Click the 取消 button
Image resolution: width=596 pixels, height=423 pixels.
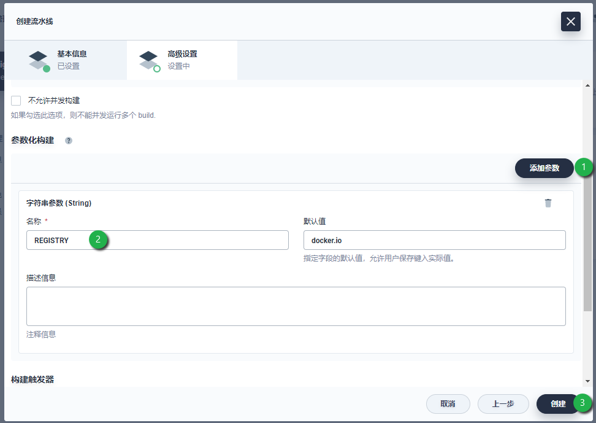point(448,404)
